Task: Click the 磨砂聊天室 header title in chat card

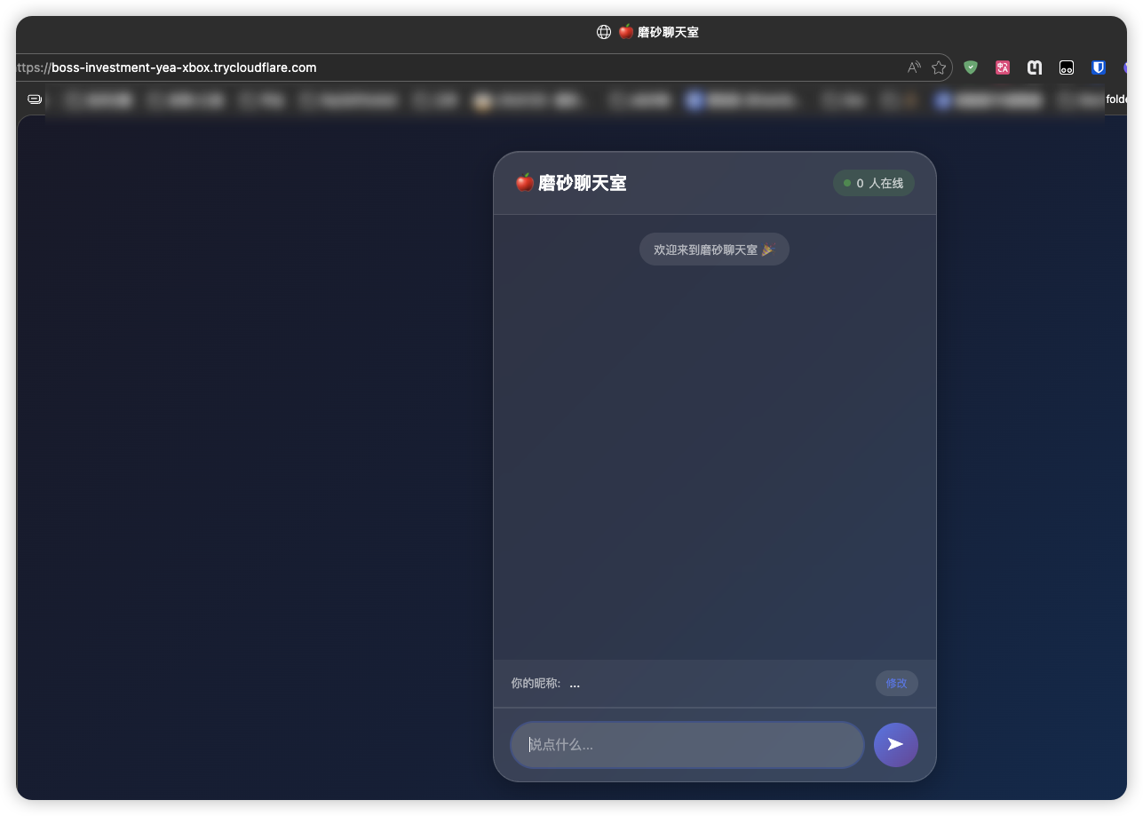Action: click(582, 183)
